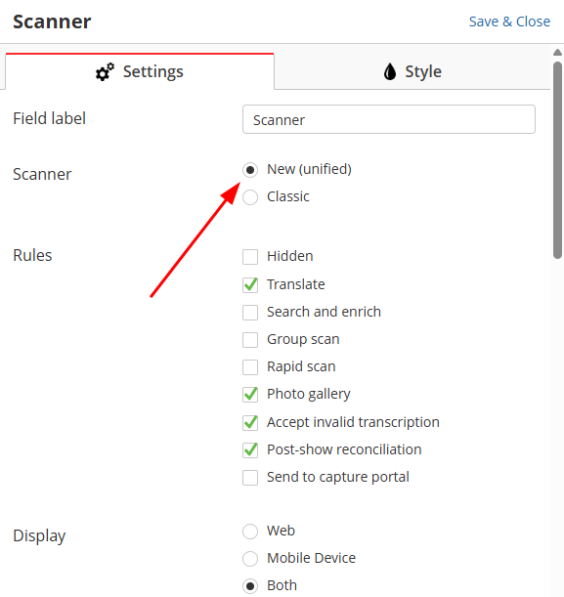Switch to the Settings tab

[x=140, y=71]
